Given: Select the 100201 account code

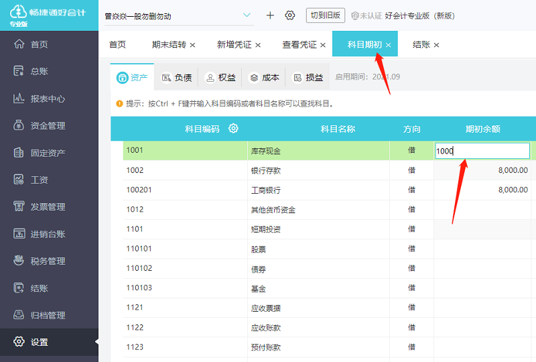Looking at the screenshot, I should point(139,190).
